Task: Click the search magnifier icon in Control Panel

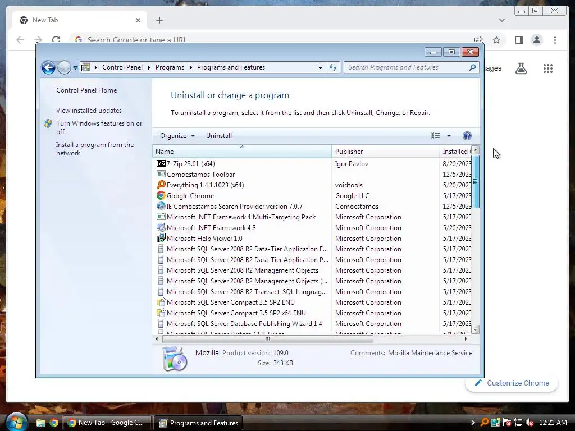Action: [472, 67]
